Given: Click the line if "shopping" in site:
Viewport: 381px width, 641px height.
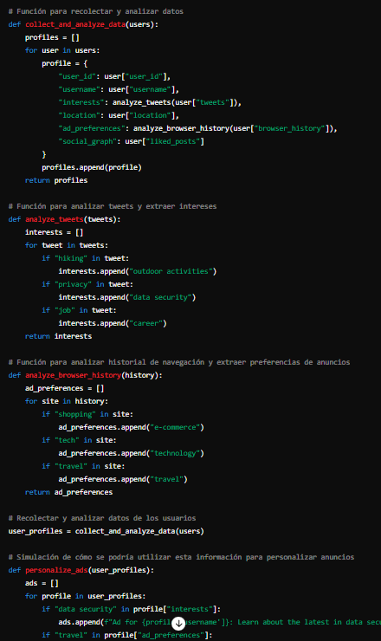Looking at the screenshot, I should click(x=87, y=414).
